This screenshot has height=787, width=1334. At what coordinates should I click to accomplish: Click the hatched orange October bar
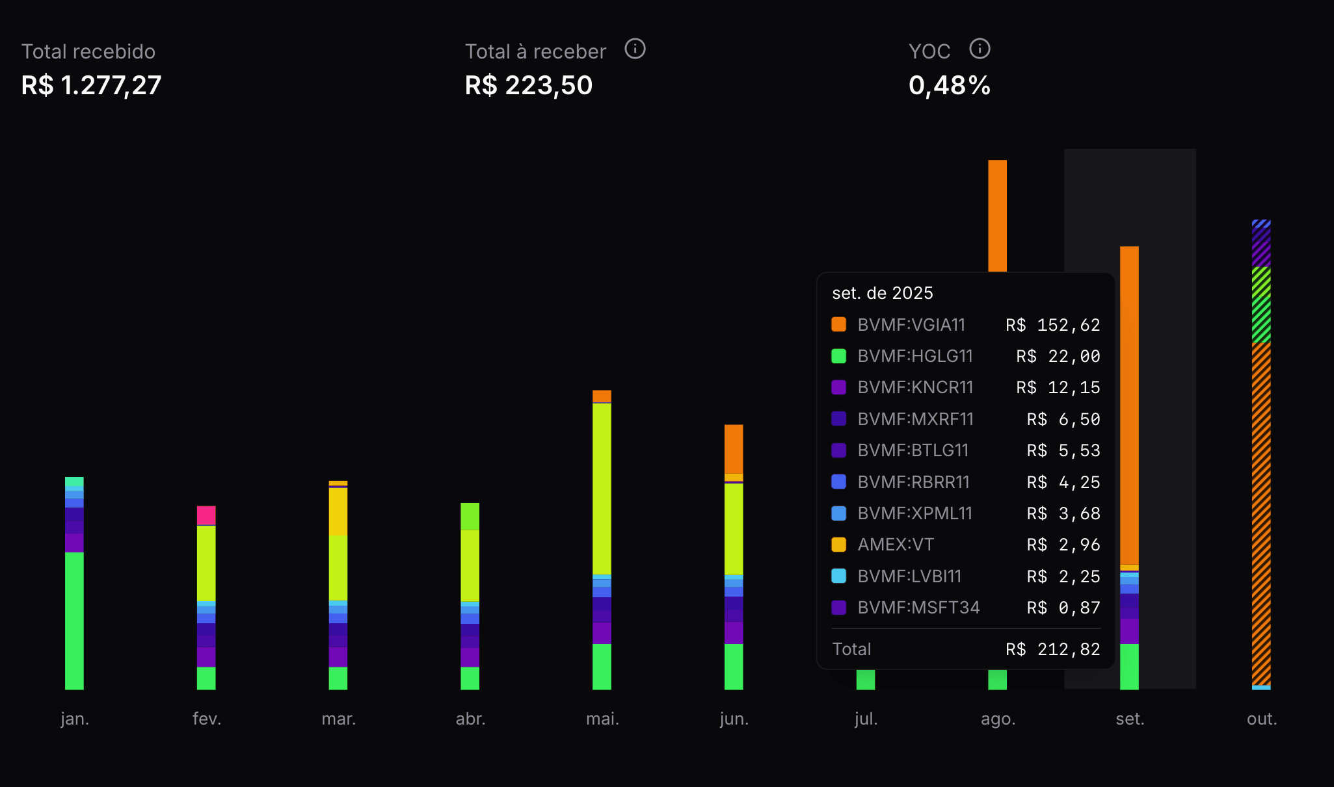[x=1261, y=513]
